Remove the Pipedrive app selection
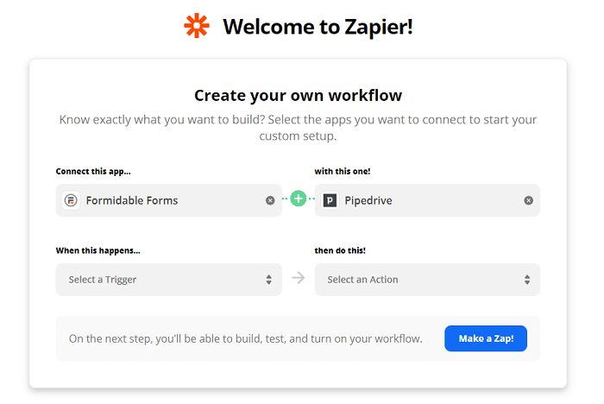The height and width of the screenshot is (404, 604). pyautogui.click(x=528, y=200)
